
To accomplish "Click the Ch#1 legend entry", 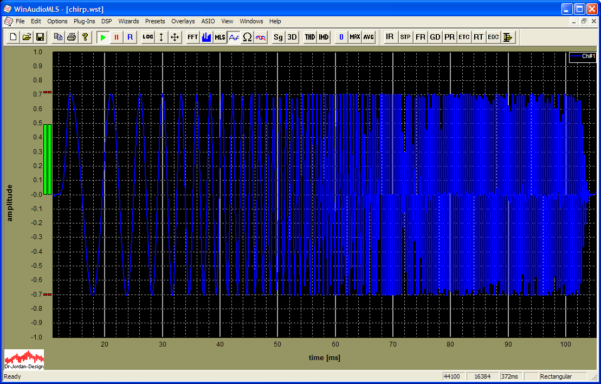I will (582, 56).
